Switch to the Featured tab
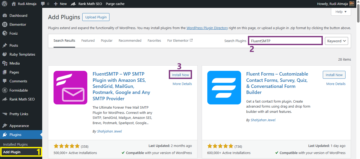This screenshot has width=360, height=159. point(88,40)
